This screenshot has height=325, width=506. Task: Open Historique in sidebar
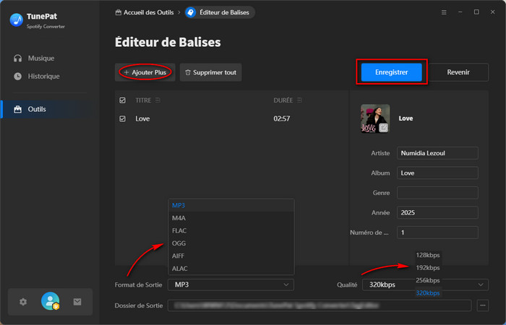(43, 76)
